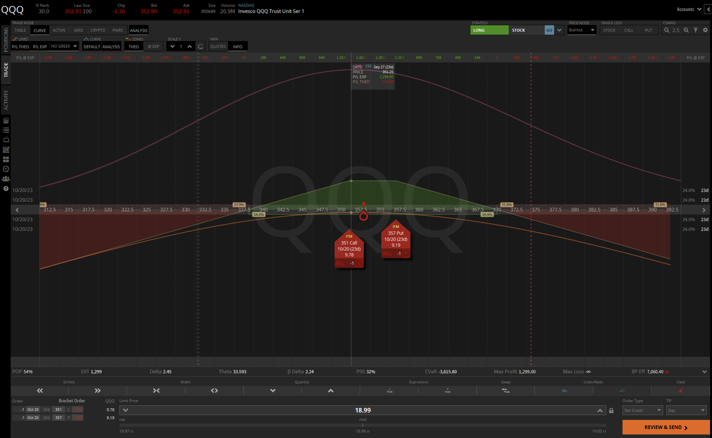Increase the Scale Y value
The width and height of the screenshot is (712, 438).
189,46
